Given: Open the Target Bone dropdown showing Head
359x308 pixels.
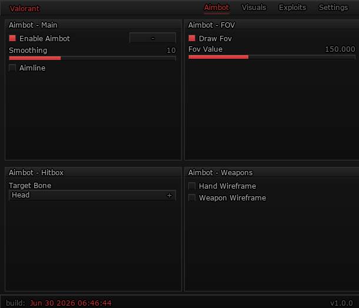Looking at the screenshot, I should pos(92,195).
